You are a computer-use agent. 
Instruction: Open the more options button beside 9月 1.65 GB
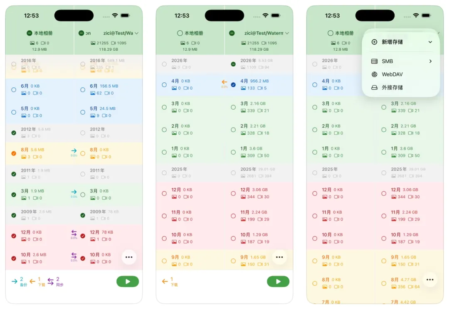pos(279,257)
